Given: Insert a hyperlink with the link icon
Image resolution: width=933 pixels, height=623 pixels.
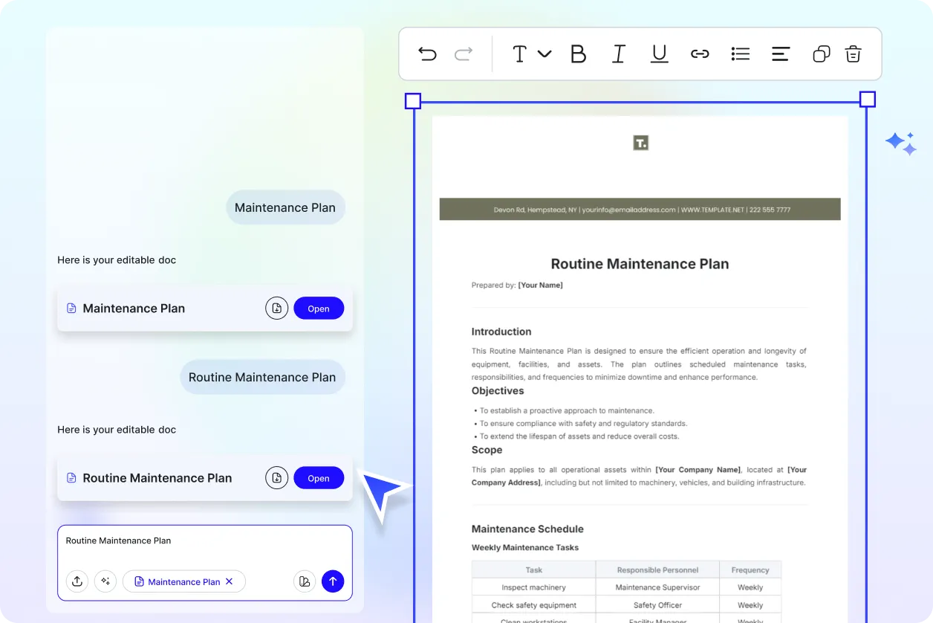Looking at the screenshot, I should click(x=700, y=54).
